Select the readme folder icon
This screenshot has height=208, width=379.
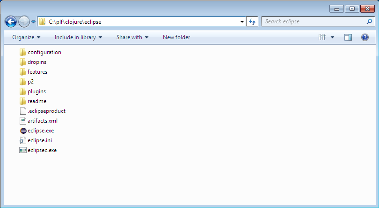click(x=22, y=101)
